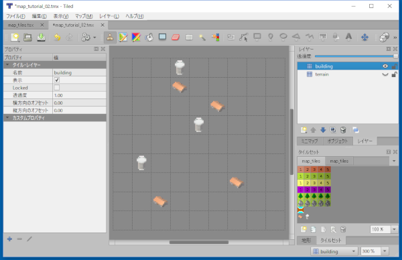This screenshot has width=402, height=260.
Task: Adjust the layer 透過度 opacity slider
Action: click(356, 56)
